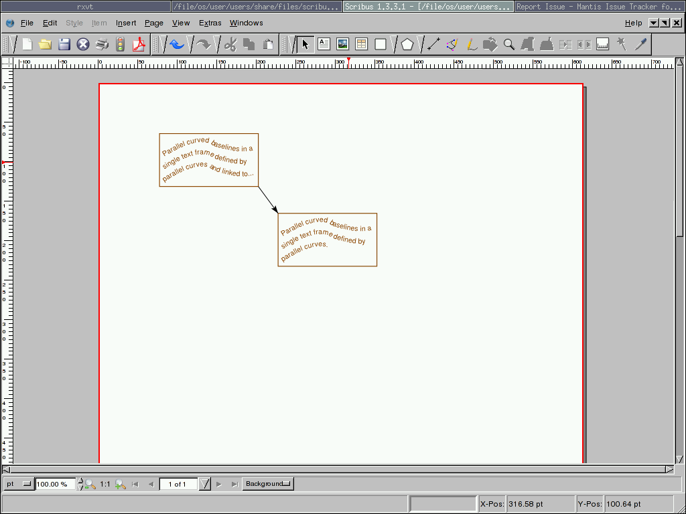Click the Insert Table tool

pos(361,45)
